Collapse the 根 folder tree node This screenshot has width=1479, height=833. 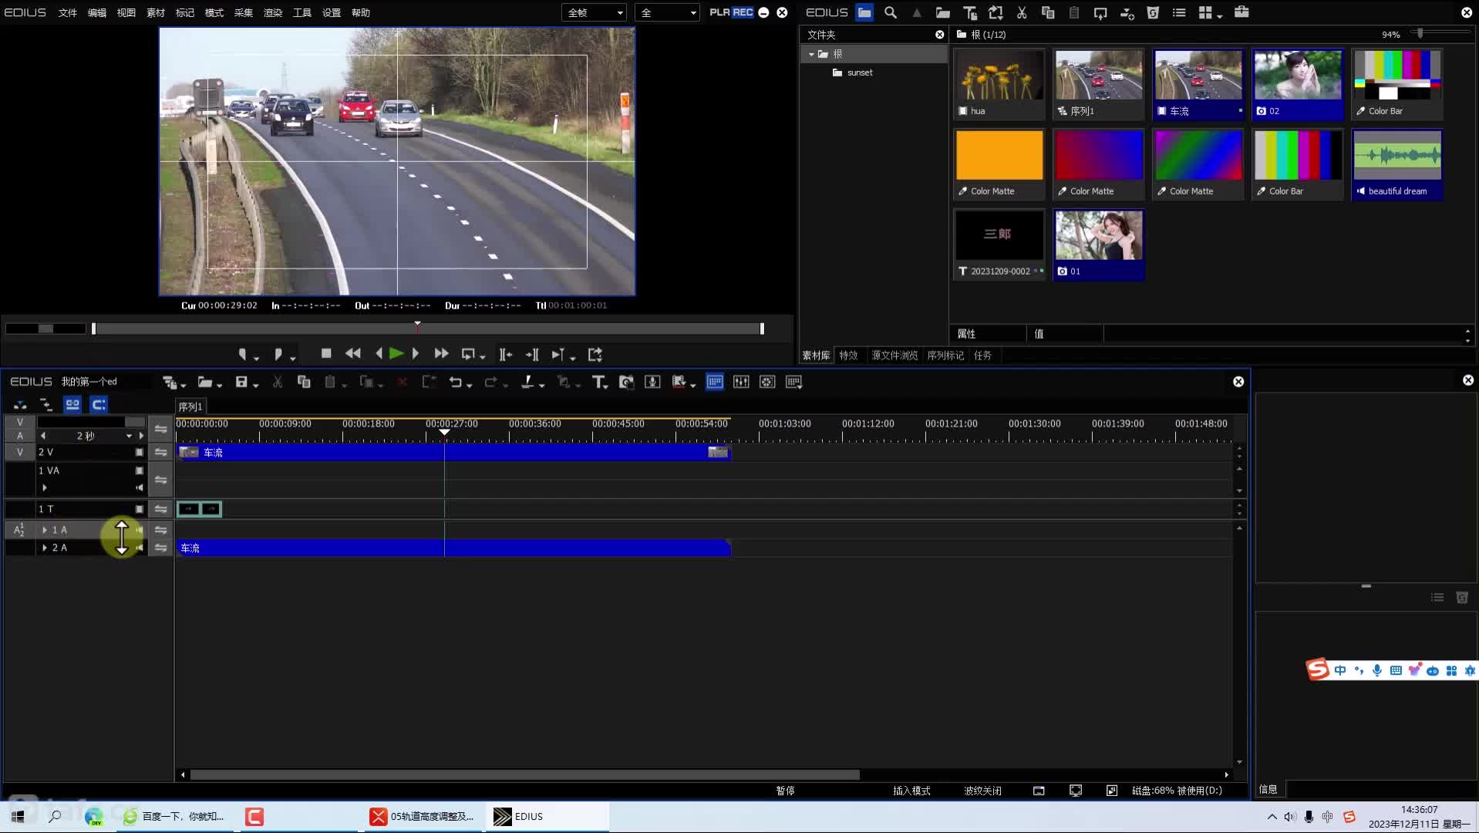(811, 54)
